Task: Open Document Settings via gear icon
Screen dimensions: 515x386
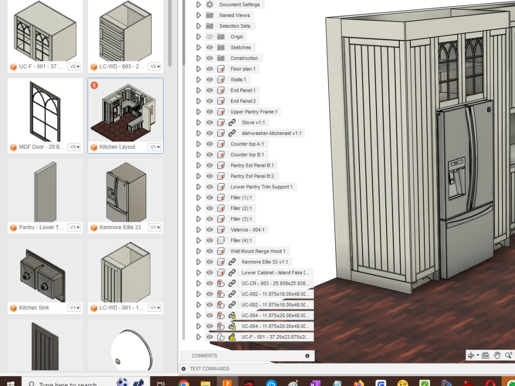Action: 211,4
